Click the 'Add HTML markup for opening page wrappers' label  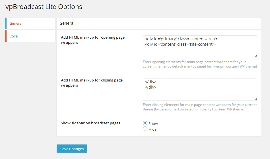coord(93,40)
